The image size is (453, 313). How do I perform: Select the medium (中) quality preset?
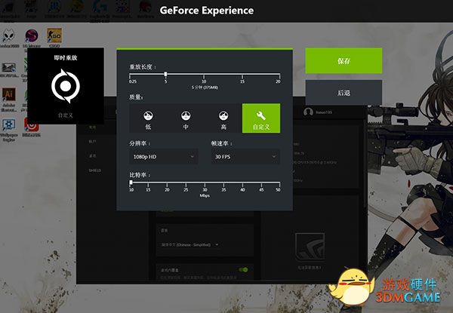tap(186, 118)
